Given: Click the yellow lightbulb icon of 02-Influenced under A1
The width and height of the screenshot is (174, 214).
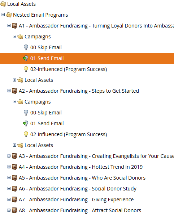Looking at the screenshot, I should pyautogui.click(x=26, y=69).
